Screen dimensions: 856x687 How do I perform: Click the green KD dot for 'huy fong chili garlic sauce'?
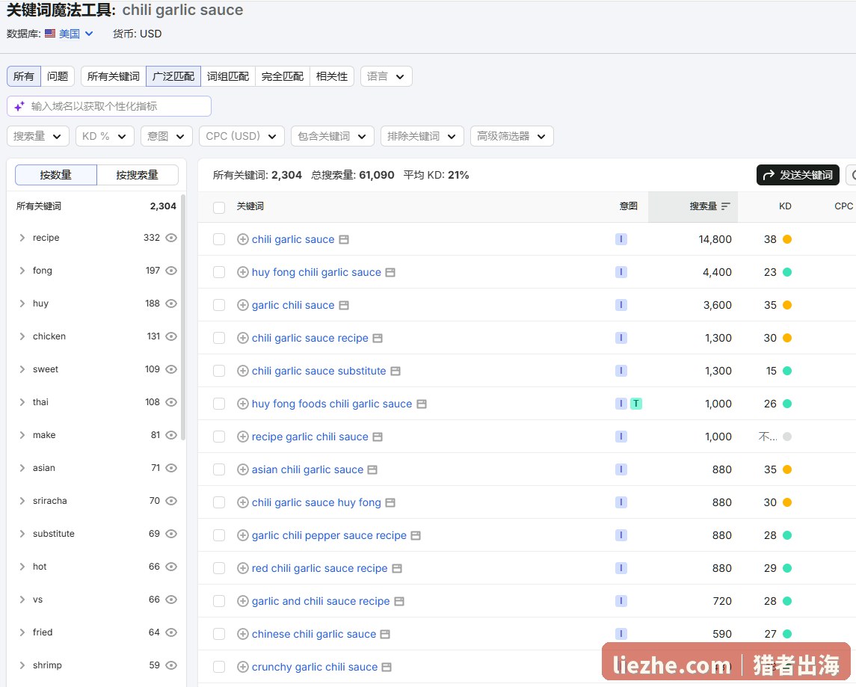point(787,272)
